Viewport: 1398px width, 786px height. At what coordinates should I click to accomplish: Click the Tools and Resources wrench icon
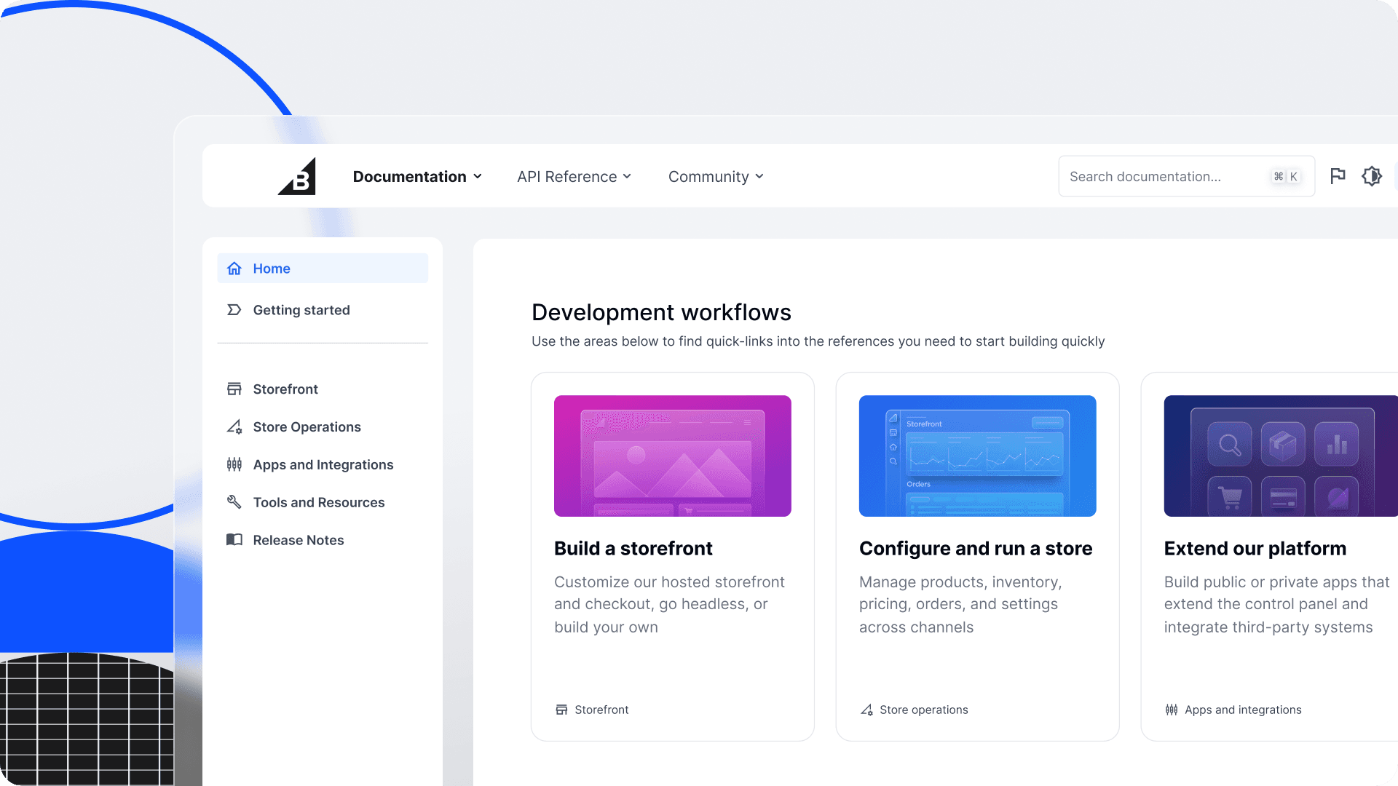point(234,503)
